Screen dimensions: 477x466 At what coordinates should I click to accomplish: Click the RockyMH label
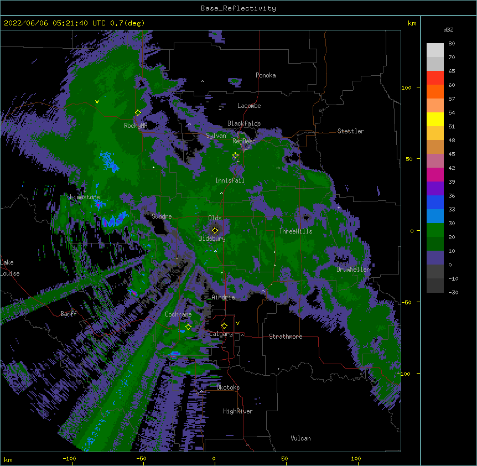coord(136,126)
